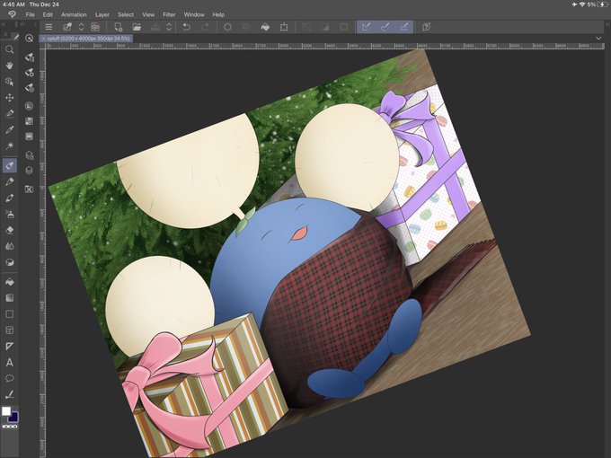Select the dark navy sub color swatch

[14, 418]
